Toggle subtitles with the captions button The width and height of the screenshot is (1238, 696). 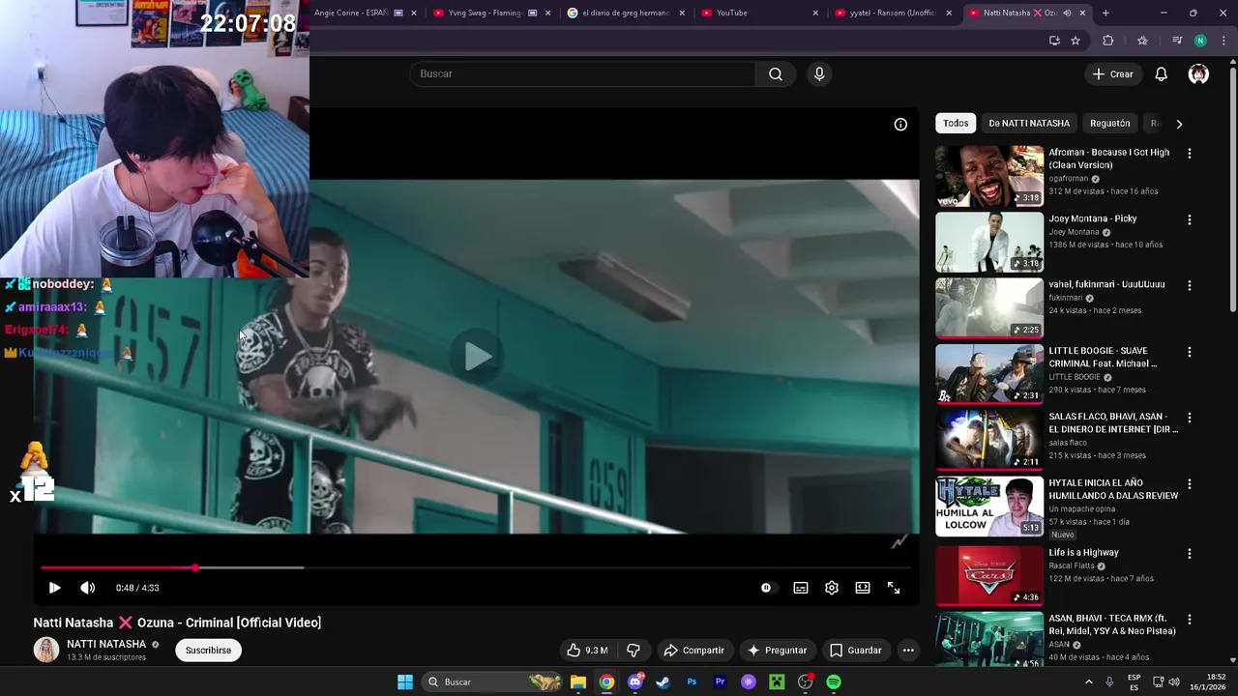(x=801, y=588)
